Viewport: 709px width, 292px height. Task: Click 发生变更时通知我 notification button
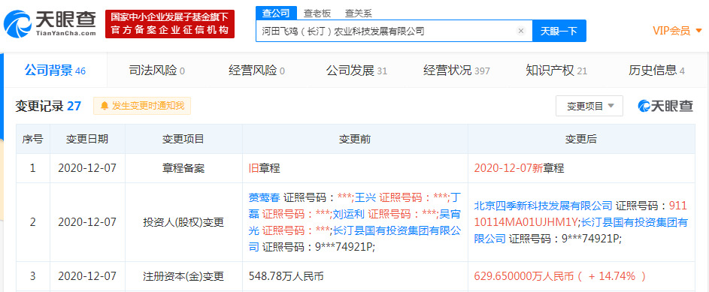[x=142, y=106]
